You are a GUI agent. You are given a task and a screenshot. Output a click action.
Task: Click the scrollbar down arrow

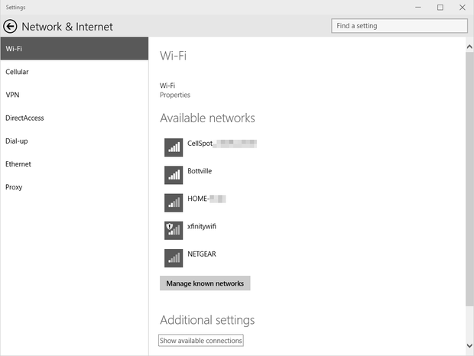469,346
